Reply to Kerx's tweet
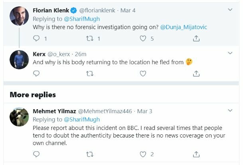 (x=36, y=73)
